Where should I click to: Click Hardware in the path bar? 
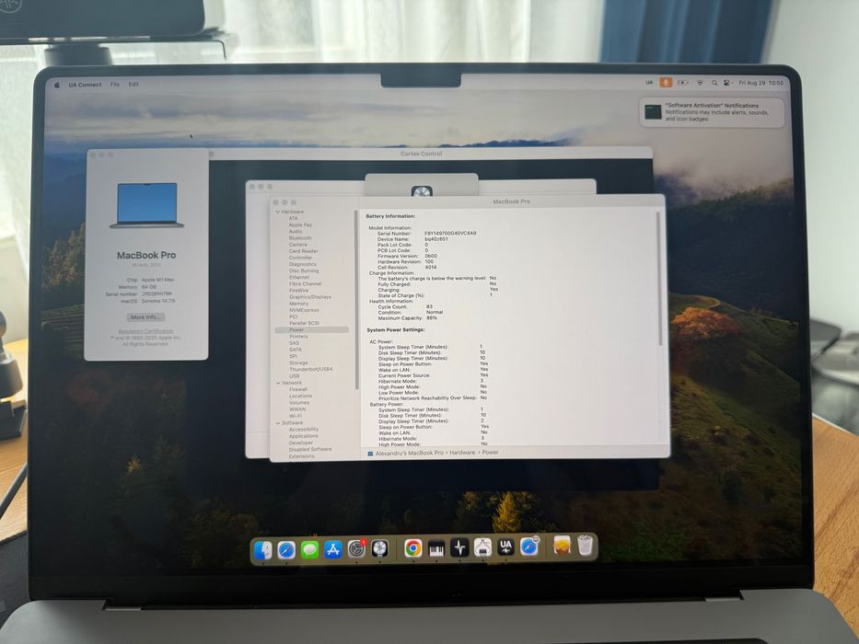462,453
